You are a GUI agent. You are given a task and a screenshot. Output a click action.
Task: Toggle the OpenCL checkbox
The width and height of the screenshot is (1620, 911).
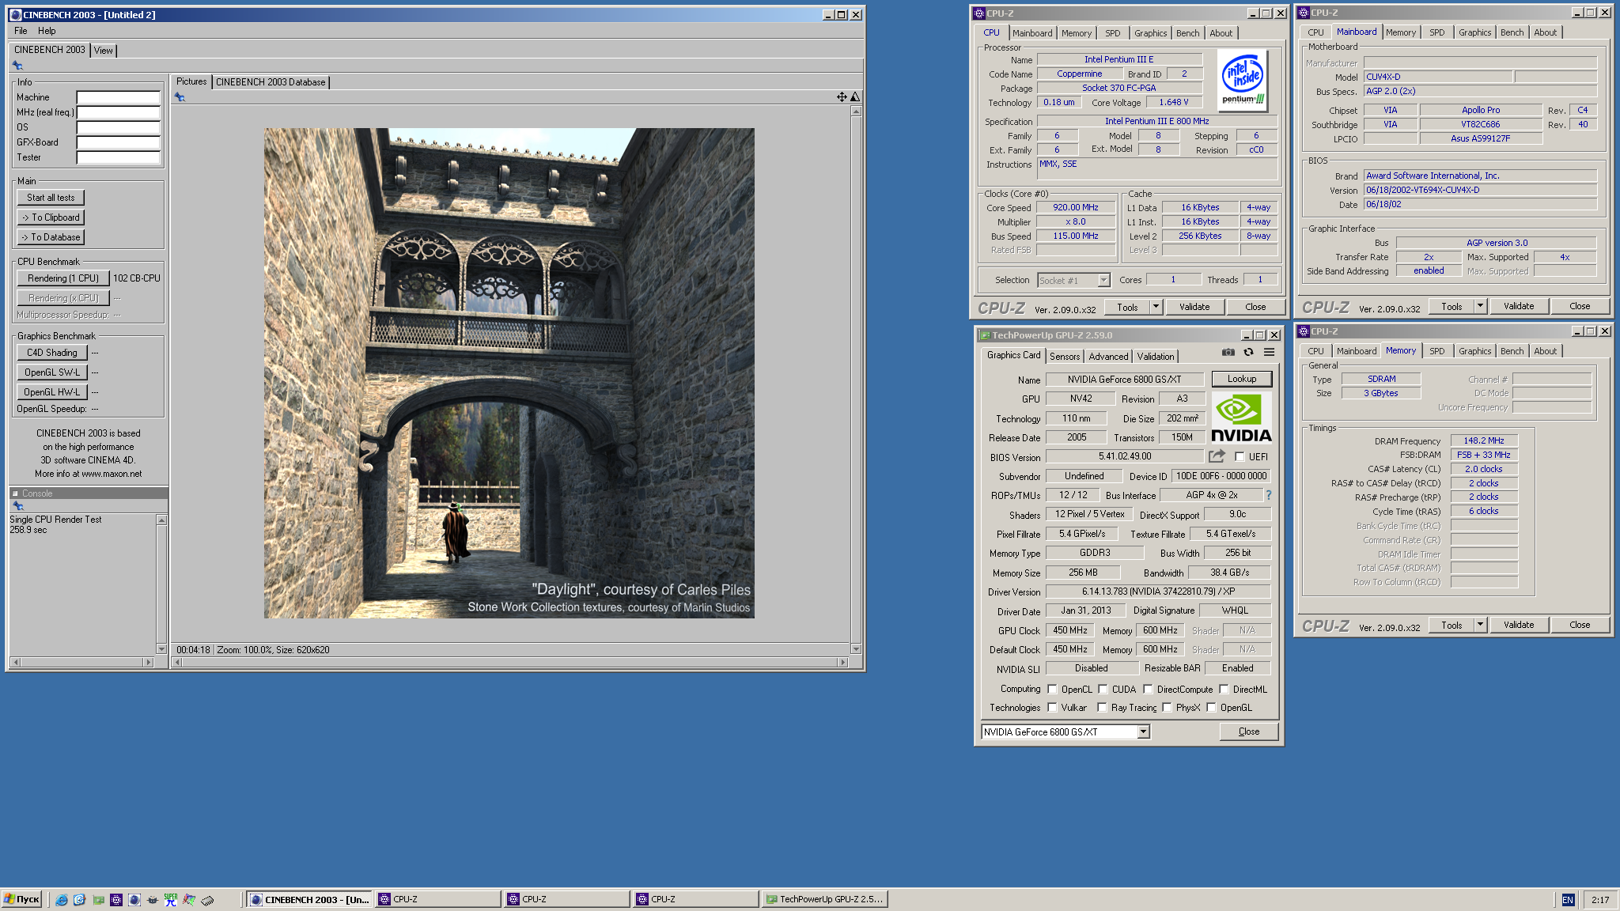coord(1052,690)
